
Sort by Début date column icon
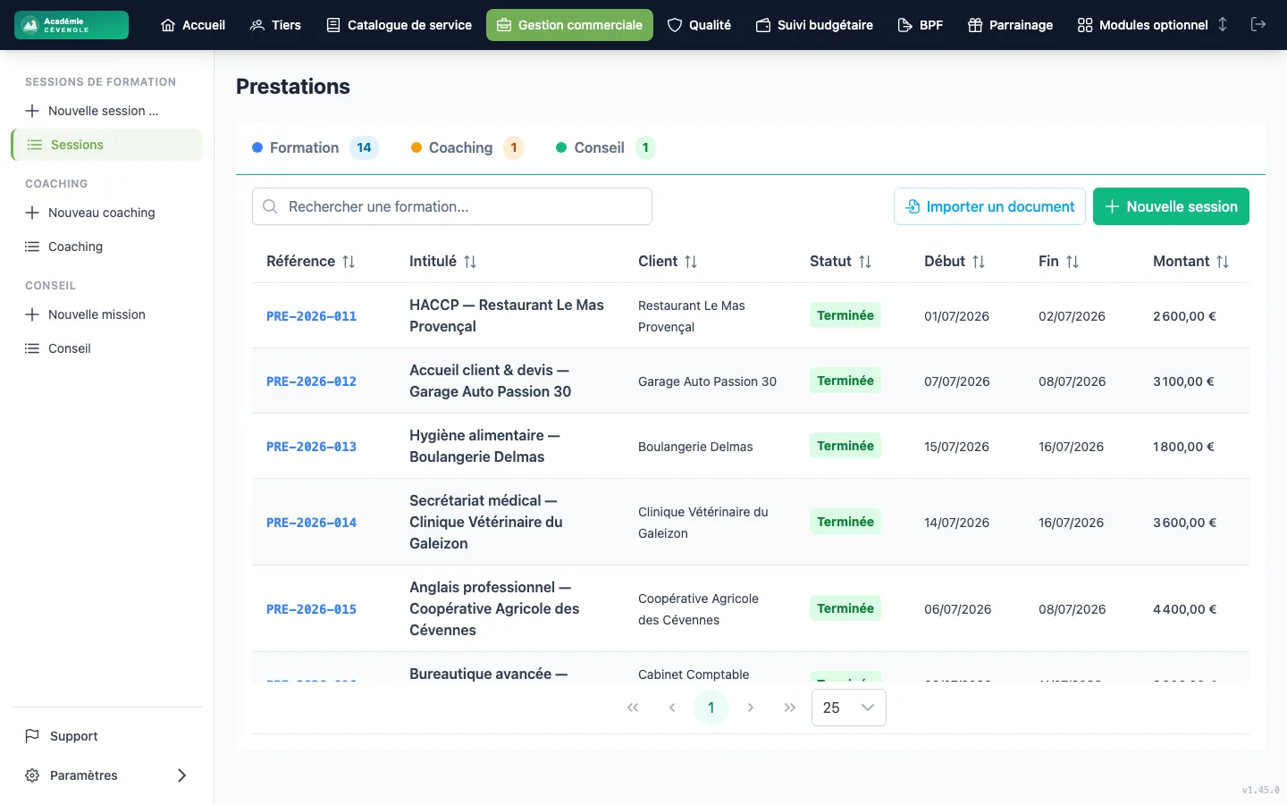coord(979,262)
